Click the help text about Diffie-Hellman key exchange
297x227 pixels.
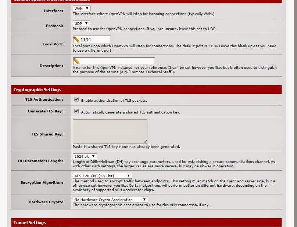click(x=174, y=164)
